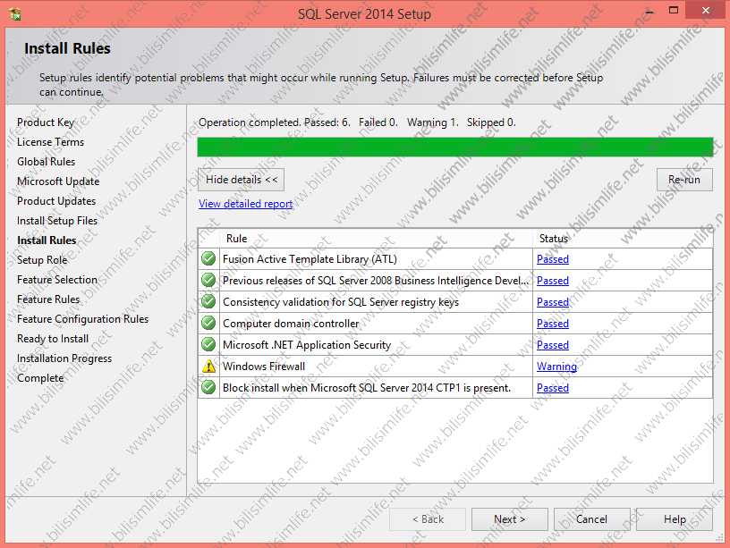
Task: Select Installation Progress step
Action: (x=64, y=358)
